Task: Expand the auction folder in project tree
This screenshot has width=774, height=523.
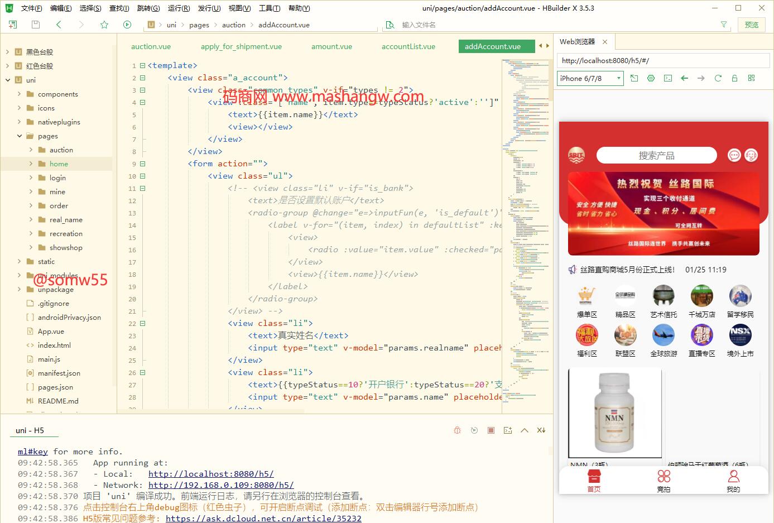Action: click(x=31, y=150)
